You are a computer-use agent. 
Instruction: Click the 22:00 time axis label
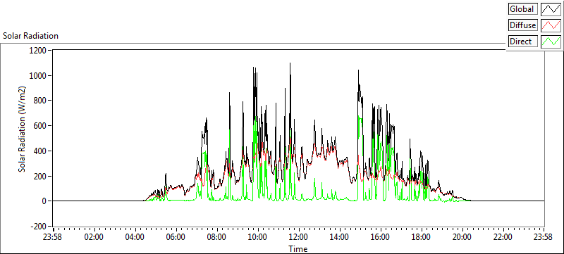click(503, 237)
